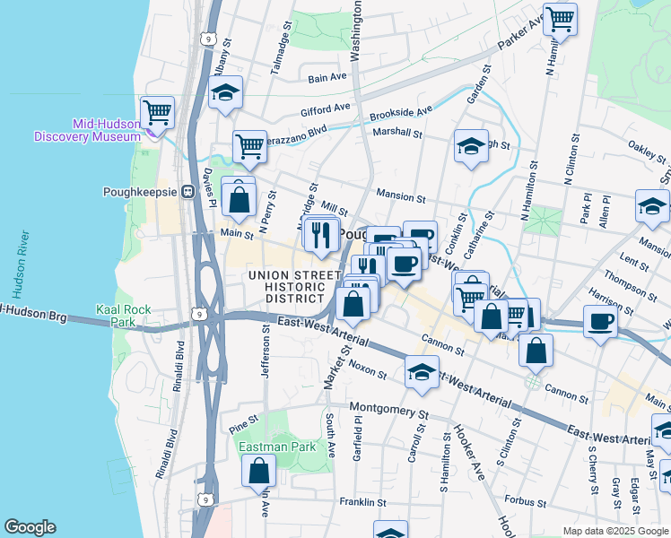The height and width of the screenshot is (538, 671).
Task: Click the Catharine St label
Action: pyautogui.click(x=479, y=235)
